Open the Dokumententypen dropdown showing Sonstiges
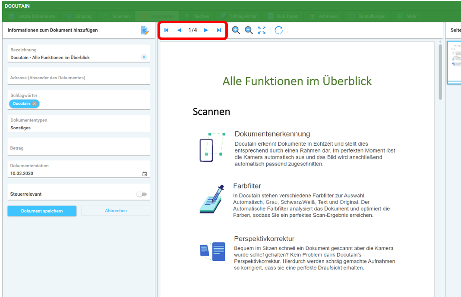This screenshot has height=297, width=461. pyautogui.click(x=79, y=124)
